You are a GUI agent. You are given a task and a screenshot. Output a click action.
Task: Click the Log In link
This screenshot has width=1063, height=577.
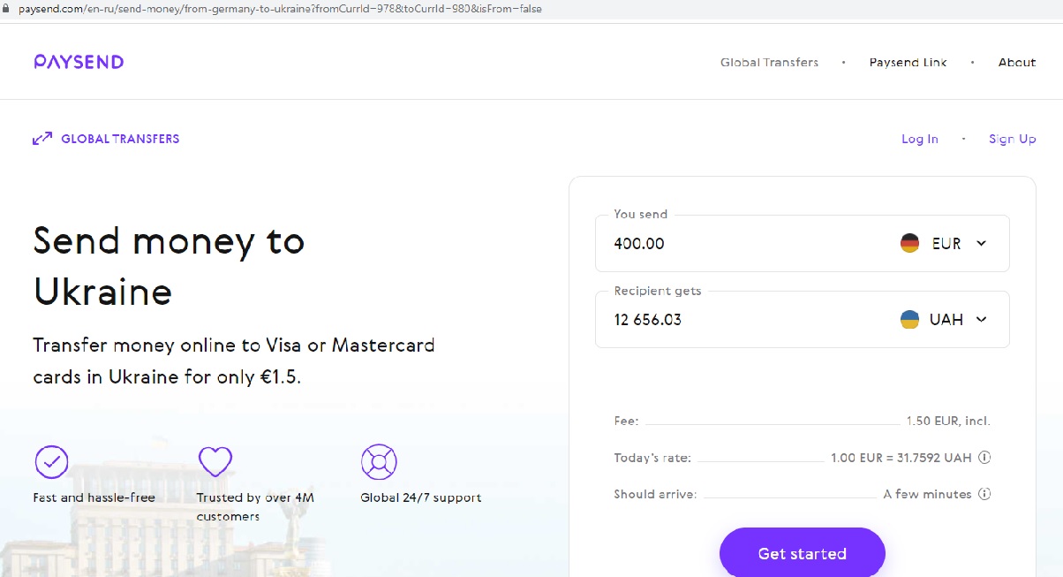pos(919,140)
